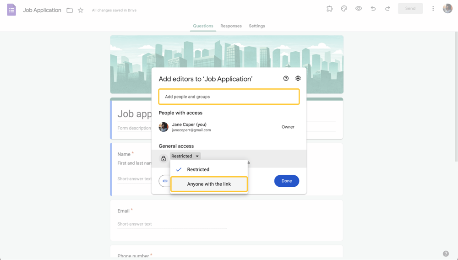Click the Google Forms home icon

tap(11, 10)
